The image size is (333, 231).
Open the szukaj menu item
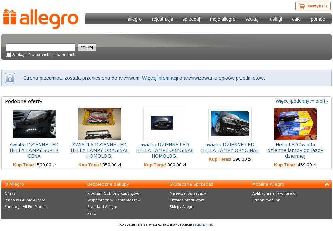tap(252, 19)
